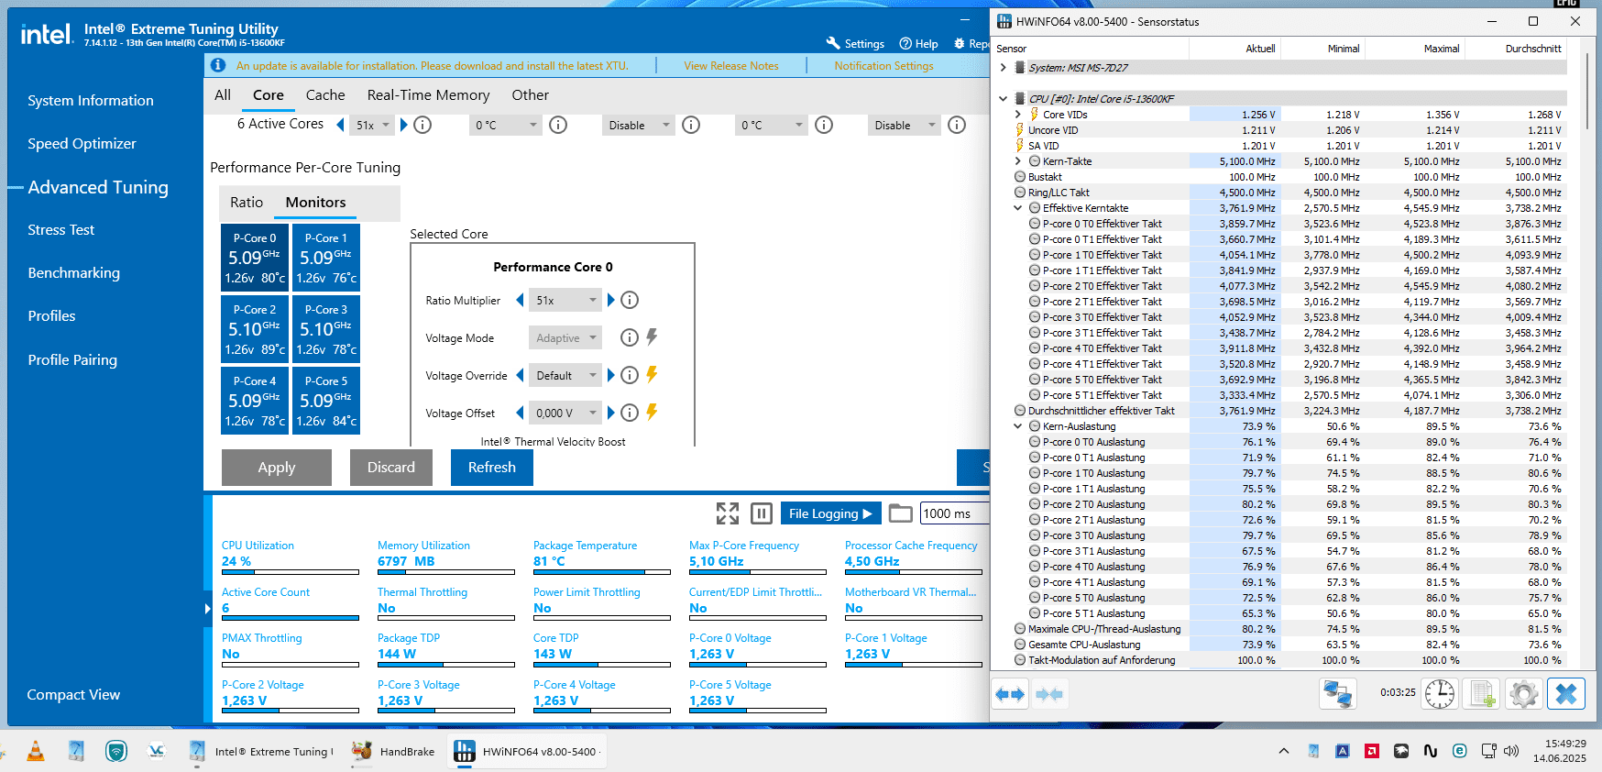Expand the Kern-Takte row
This screenshot has height=772, width=1602.
[1017, 161]
